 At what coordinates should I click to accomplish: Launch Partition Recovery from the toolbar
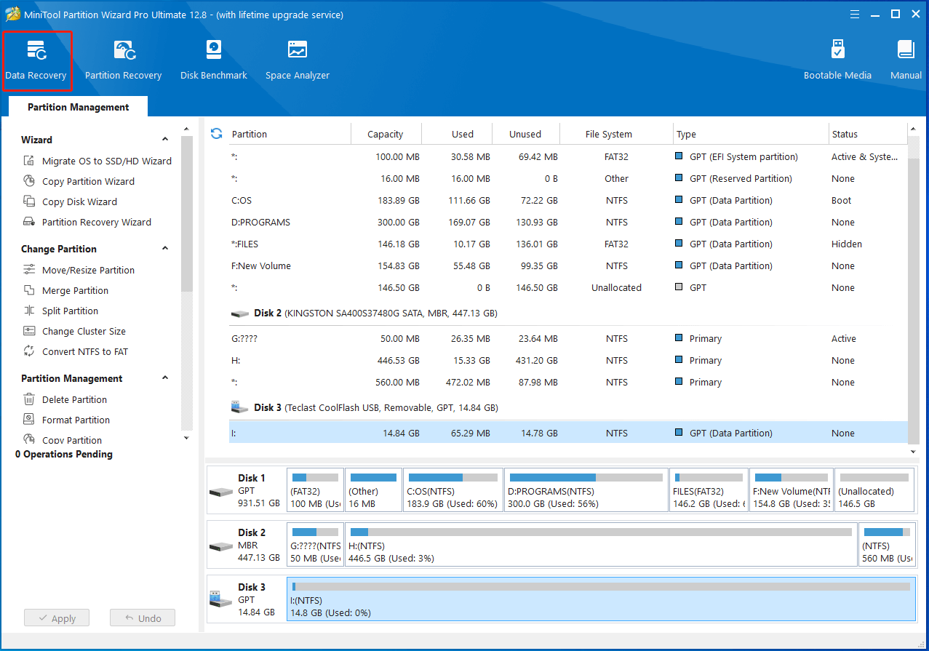pos(123,60)
